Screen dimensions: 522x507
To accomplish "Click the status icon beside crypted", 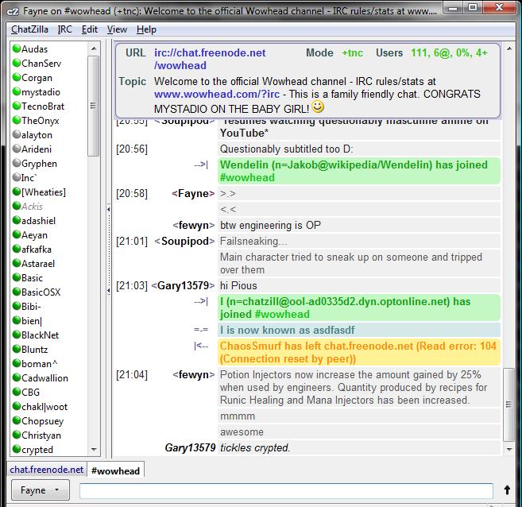I will (x=15, y=450).
